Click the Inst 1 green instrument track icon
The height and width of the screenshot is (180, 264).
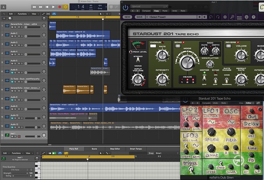(7, 135)
